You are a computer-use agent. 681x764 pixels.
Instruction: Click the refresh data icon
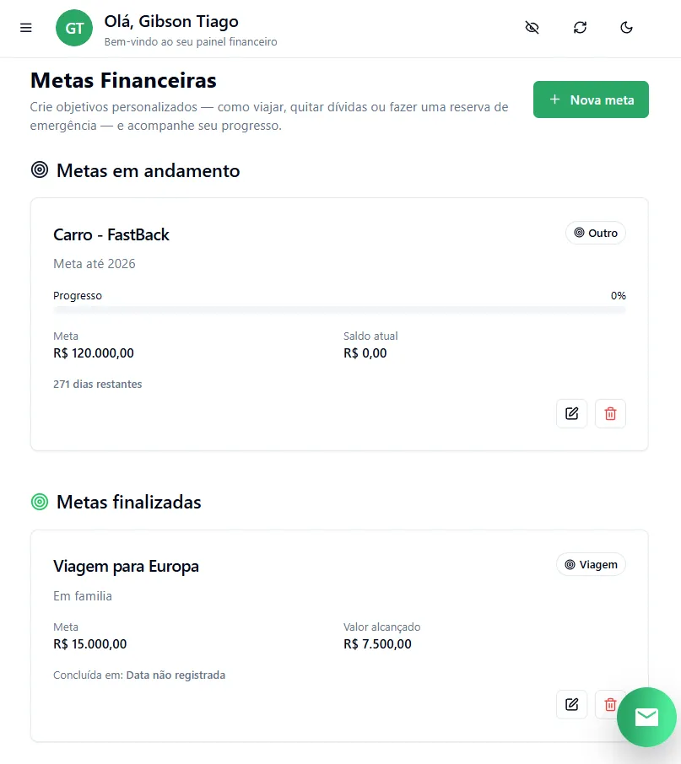[x=580, y=28]
